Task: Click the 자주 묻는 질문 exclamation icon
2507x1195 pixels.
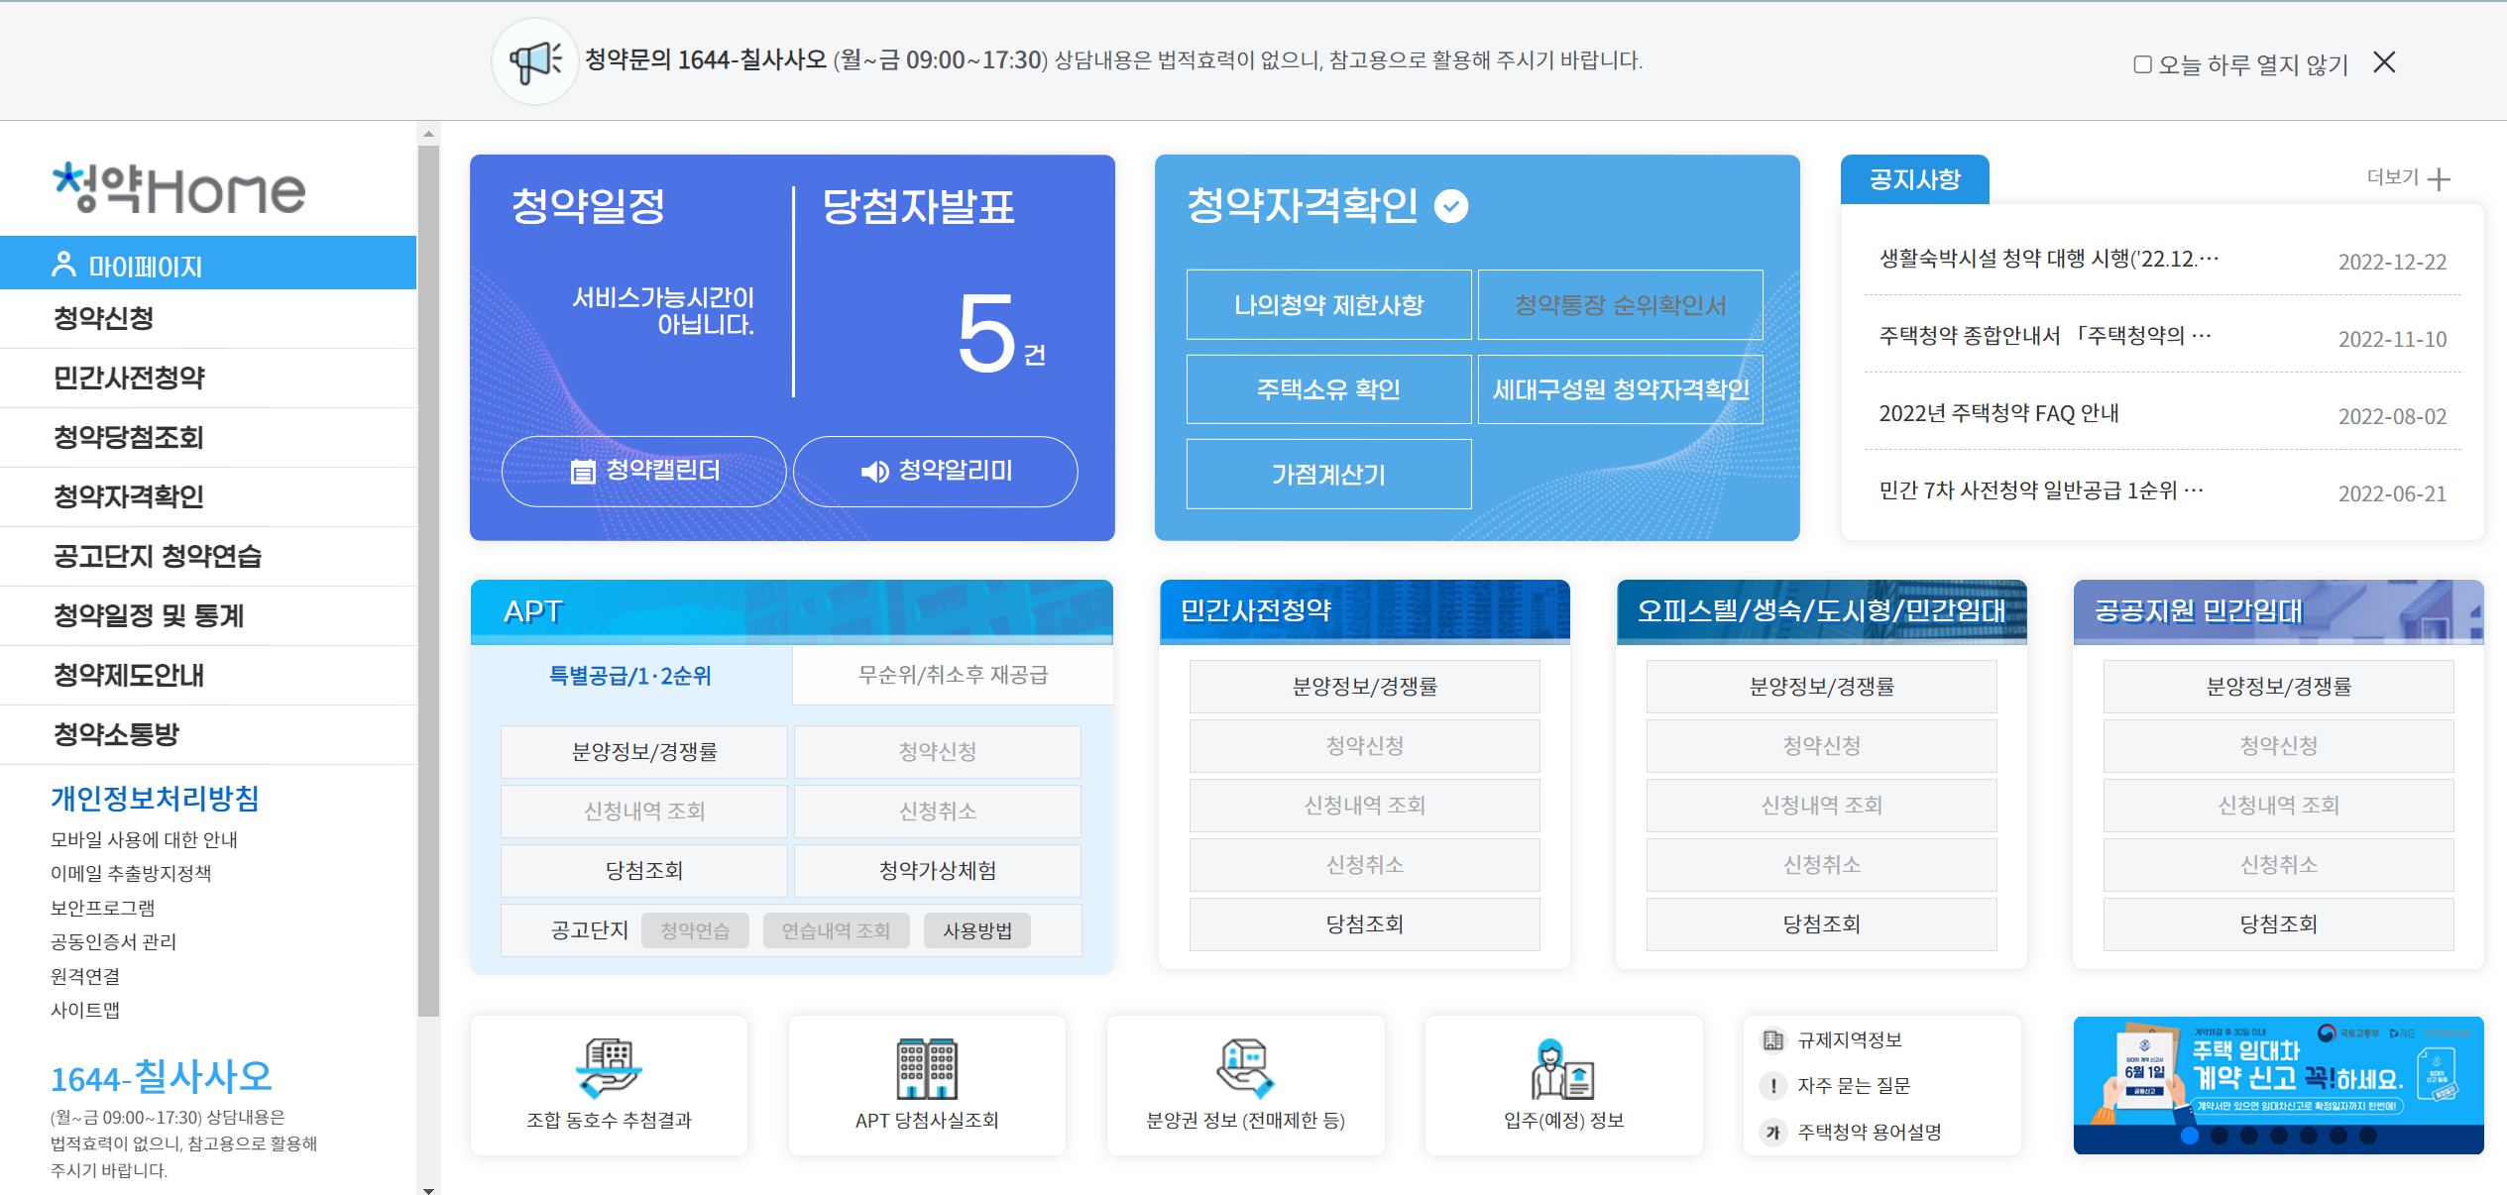Action: click(x=1772, y=1086)
